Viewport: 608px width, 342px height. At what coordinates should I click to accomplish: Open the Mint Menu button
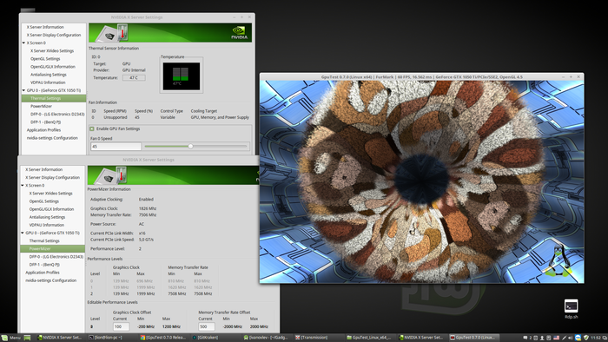point(10,338)
